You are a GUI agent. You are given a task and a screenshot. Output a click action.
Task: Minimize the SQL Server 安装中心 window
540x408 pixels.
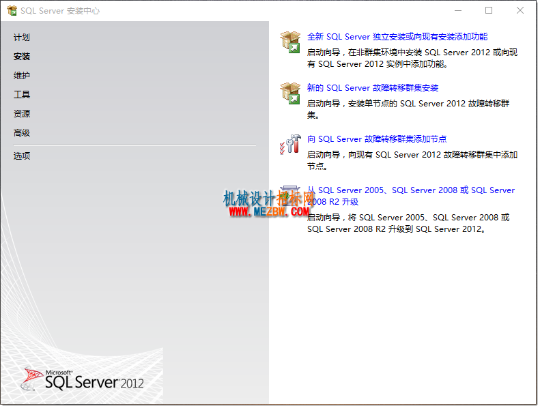point(457,11)
